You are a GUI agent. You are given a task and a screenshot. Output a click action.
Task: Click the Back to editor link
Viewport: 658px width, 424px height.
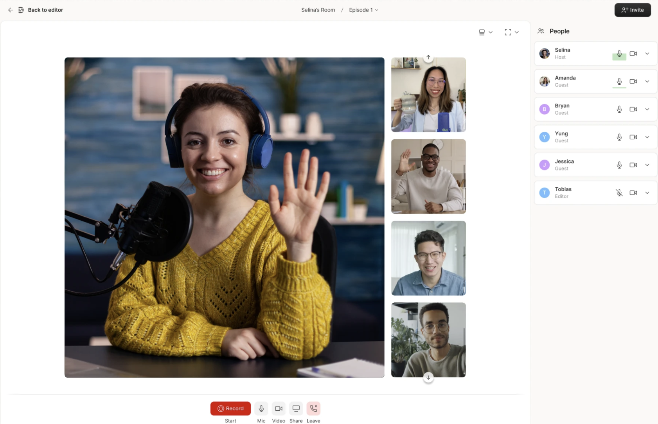pyautogui.click(x=45, y=10)
